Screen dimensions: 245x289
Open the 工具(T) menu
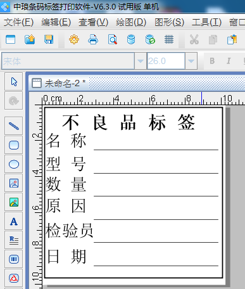[x=207, y=22]
